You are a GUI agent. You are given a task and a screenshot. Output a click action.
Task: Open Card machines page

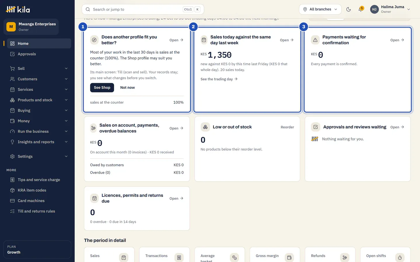pyautogui.click(x=39, y=201)
